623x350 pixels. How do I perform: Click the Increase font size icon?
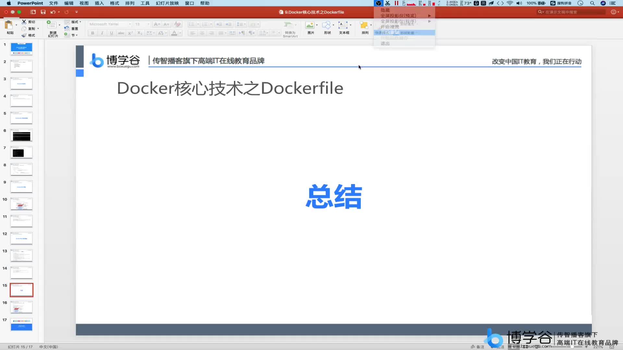click(x=157, y=24)
